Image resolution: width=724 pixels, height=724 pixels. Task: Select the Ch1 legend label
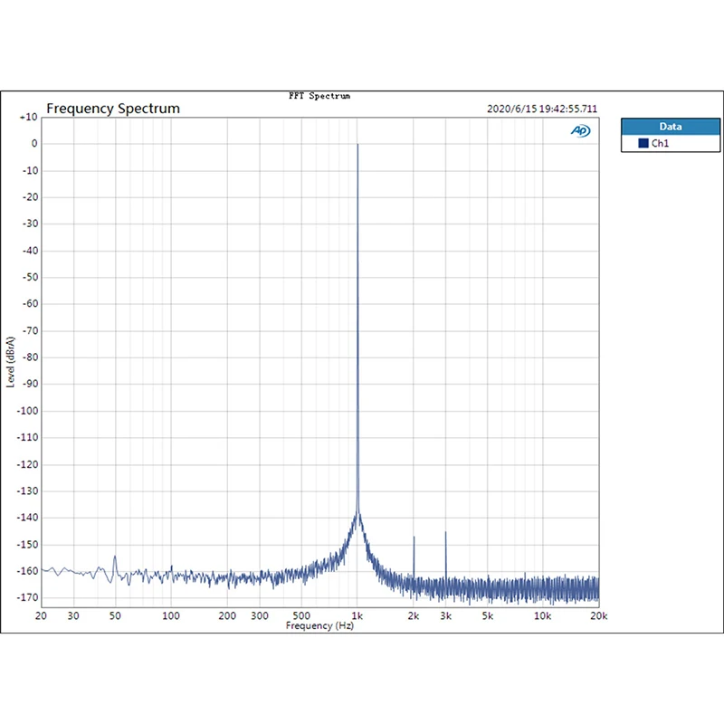pyautogui.click(x=660, y=143)
